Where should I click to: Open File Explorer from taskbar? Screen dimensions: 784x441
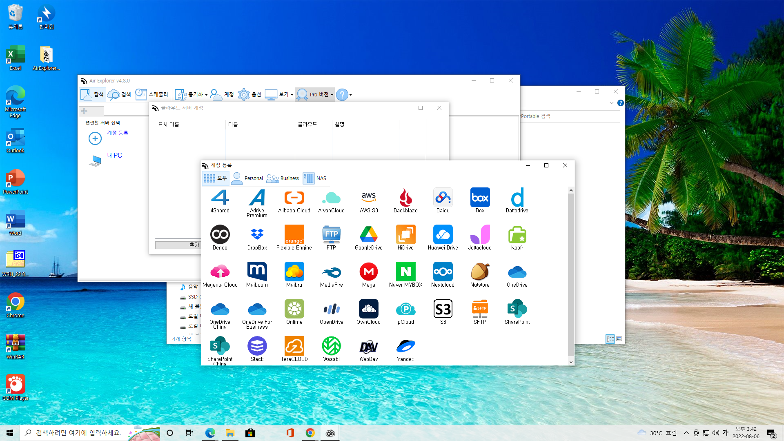point(230,433)
